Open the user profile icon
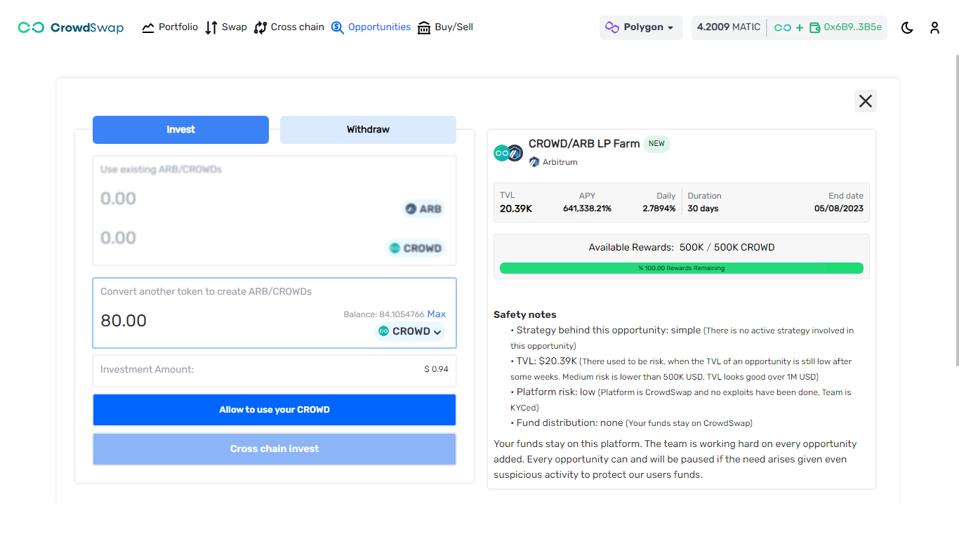The height and width of the screenshot is (539, 959). [x=934, y=28]
